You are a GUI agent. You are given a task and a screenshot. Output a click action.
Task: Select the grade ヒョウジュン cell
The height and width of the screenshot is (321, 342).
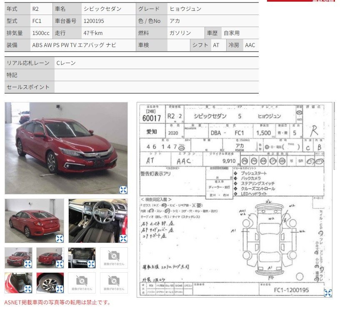pyautogui.click(x=213, y=9)
